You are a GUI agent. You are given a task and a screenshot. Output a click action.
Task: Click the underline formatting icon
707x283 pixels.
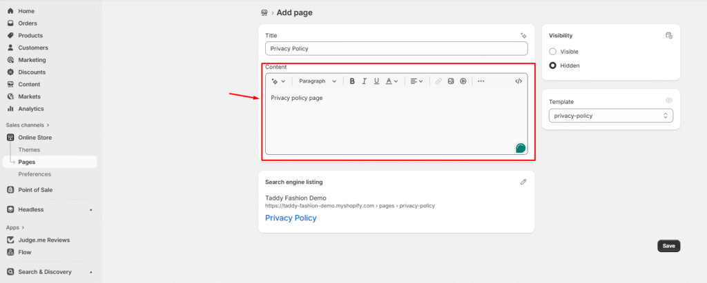coord(376,81)
